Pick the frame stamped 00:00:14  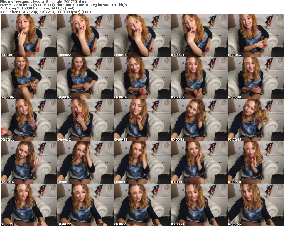pyautogui.click(x=199, y=120)
